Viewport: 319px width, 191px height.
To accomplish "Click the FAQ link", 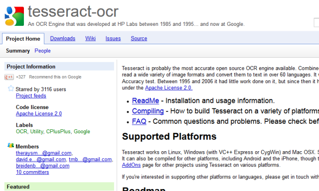I will [x=139, y=121].
